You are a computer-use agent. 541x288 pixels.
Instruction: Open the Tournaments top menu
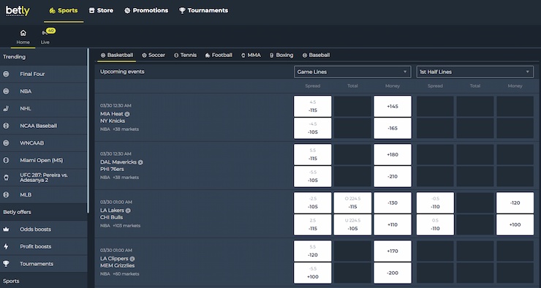(203, 11)
